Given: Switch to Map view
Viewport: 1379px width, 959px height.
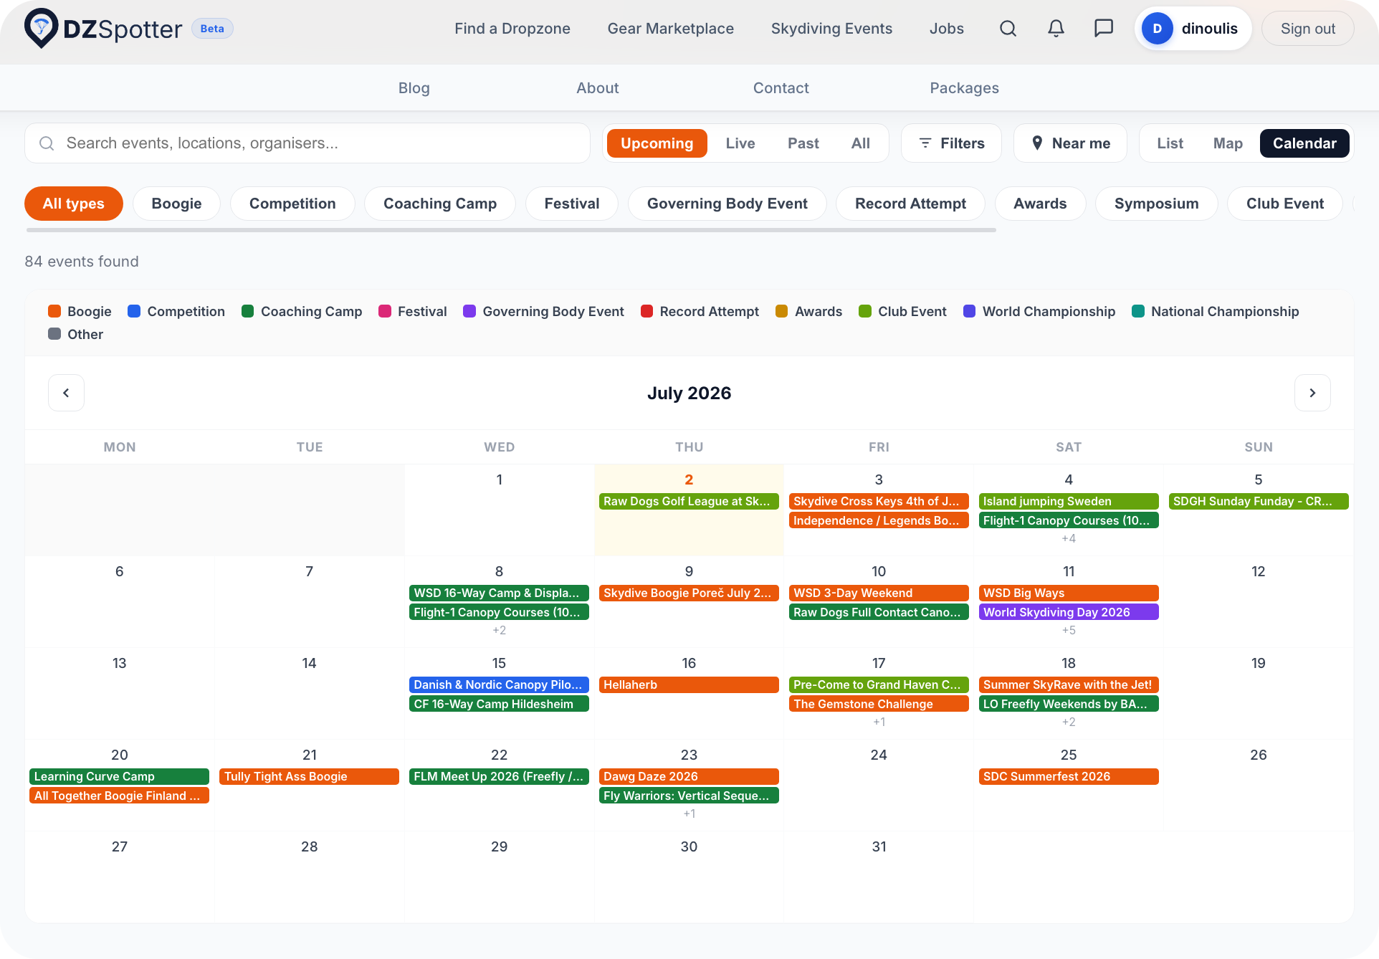Looking at the screenshot, I should click(x=1228, y=143).
